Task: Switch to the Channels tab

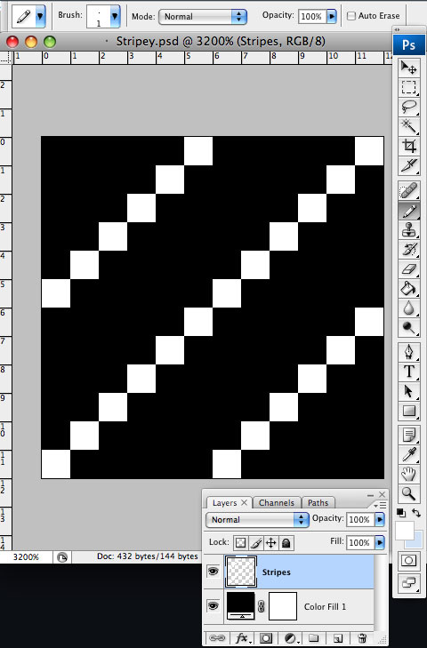Action: coord(276,502)
